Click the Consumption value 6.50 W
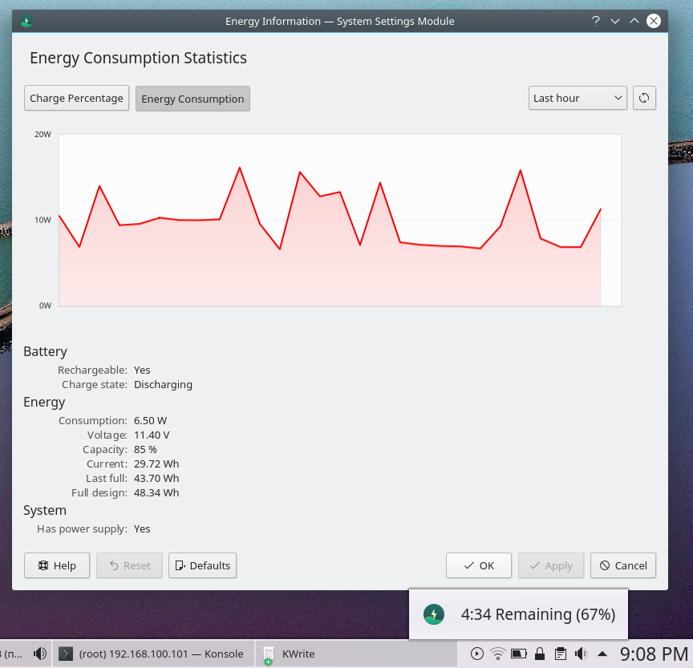The image size is (693, 668). (x=150, y=420)
